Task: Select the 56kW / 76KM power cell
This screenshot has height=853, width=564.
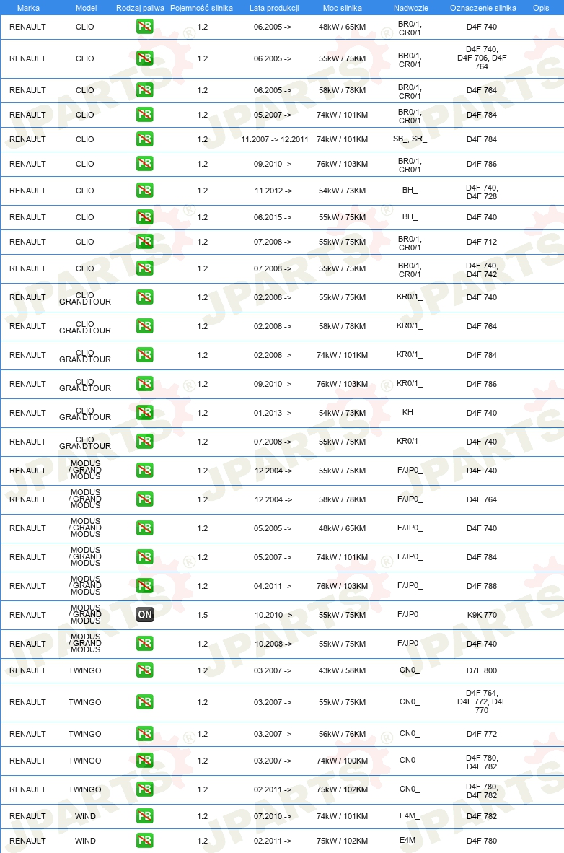Action: click(x=342, y=734)
